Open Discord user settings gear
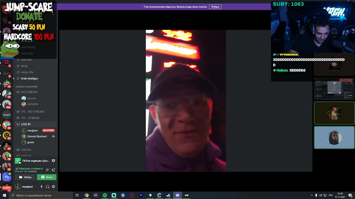The image size is (355, 199). click(54, 187)
